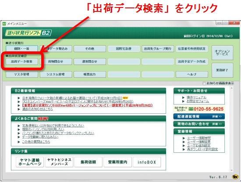Click ヤマトビジネスメンバーズ link button

point(59,162)
